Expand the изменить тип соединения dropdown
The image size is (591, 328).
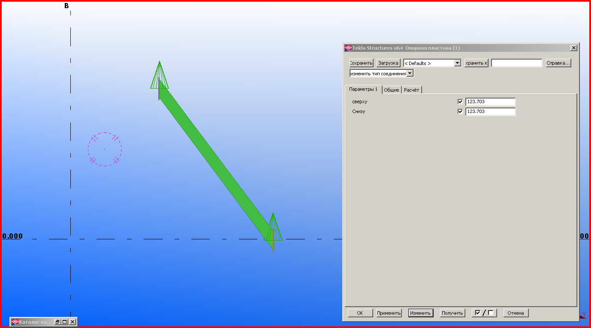click(x=410, y=73)
